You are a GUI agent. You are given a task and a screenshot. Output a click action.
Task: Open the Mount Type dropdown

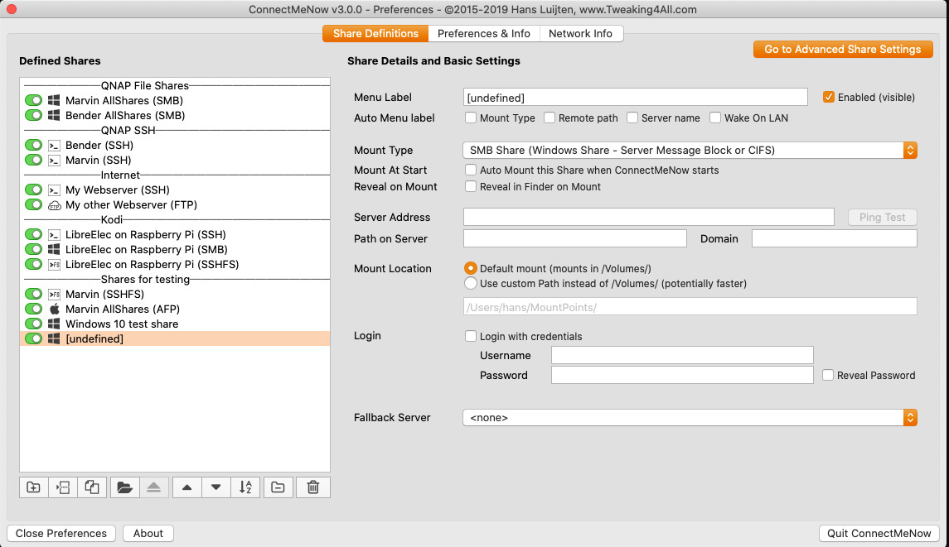click(x=690, y=150)
